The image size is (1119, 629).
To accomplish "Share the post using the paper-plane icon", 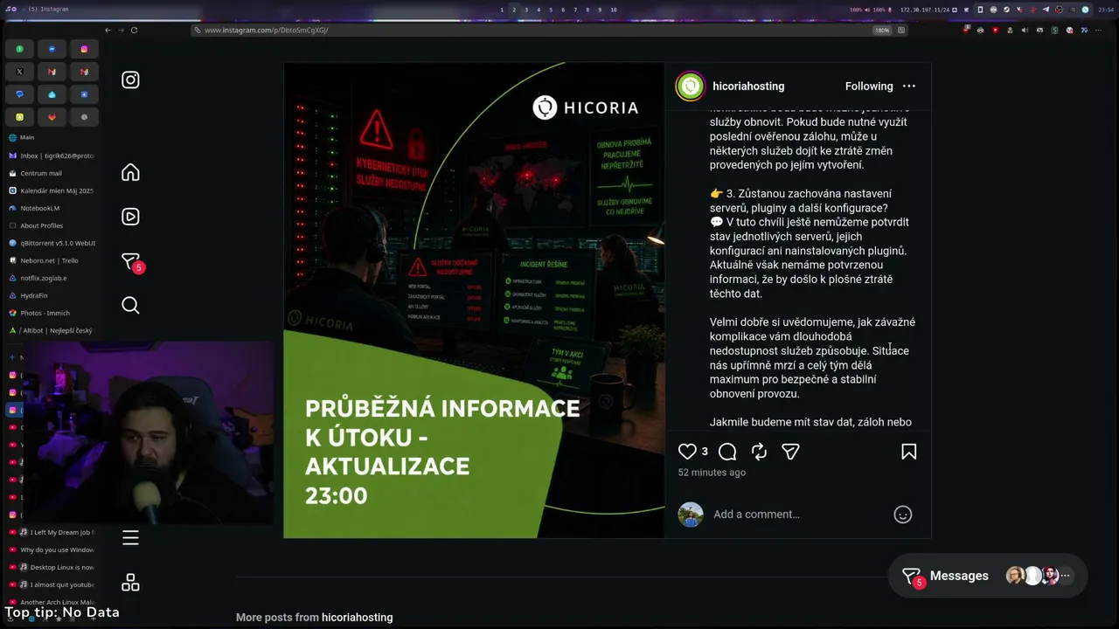I will coord(790,452).
